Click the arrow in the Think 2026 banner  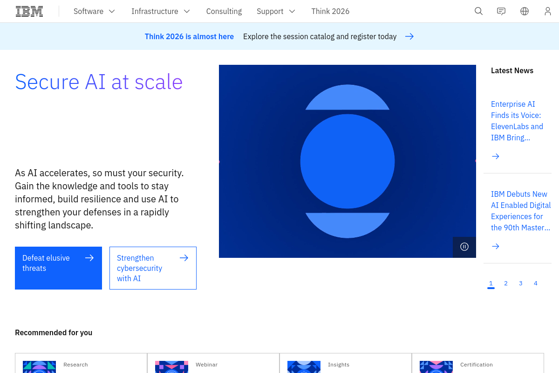pos(409,36)
